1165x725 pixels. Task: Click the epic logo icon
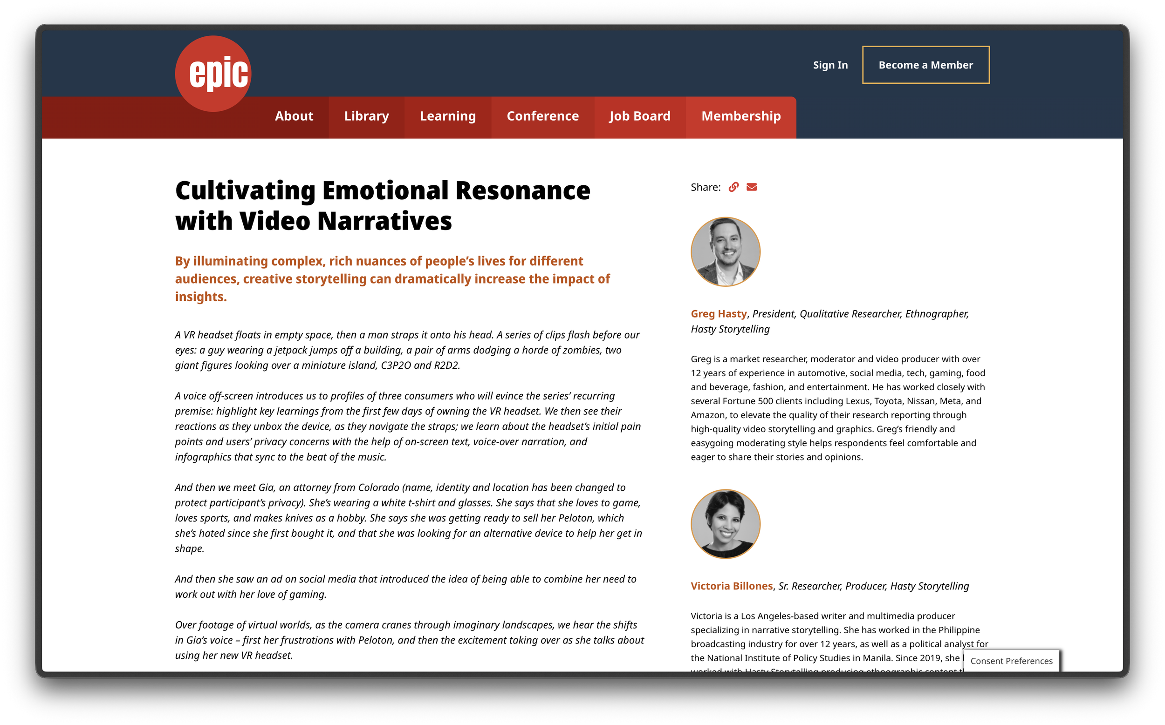tap(213, 74)
